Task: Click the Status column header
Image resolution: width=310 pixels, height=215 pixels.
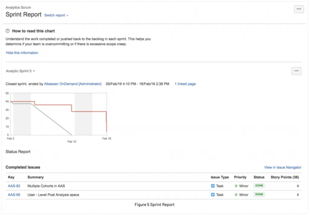Action: [x=259, y=177]
